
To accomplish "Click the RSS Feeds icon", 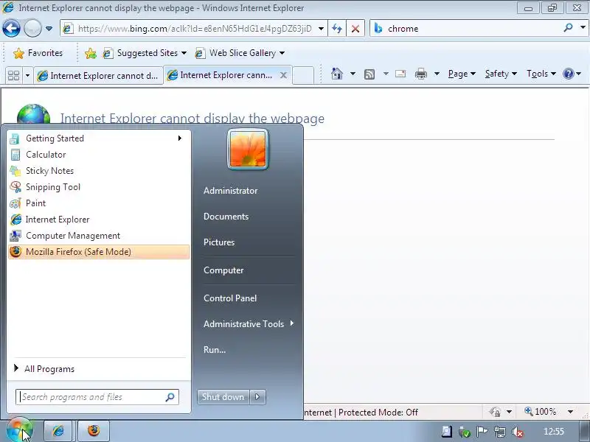I will pos(369,74).
